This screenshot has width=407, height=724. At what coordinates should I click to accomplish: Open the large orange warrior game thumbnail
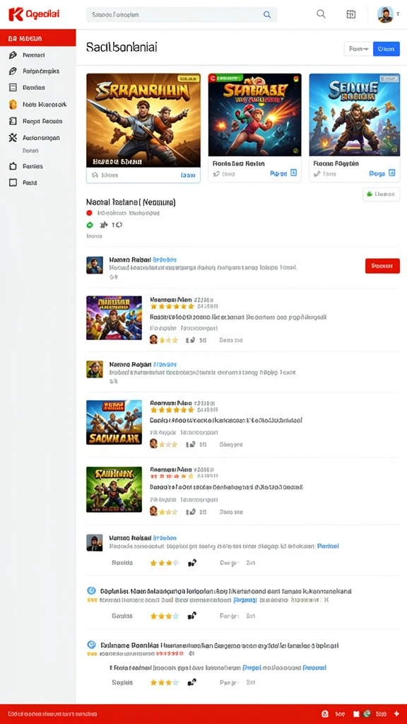[143, 120]
